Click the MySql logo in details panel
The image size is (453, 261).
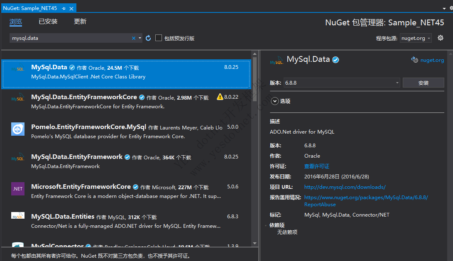277,60
